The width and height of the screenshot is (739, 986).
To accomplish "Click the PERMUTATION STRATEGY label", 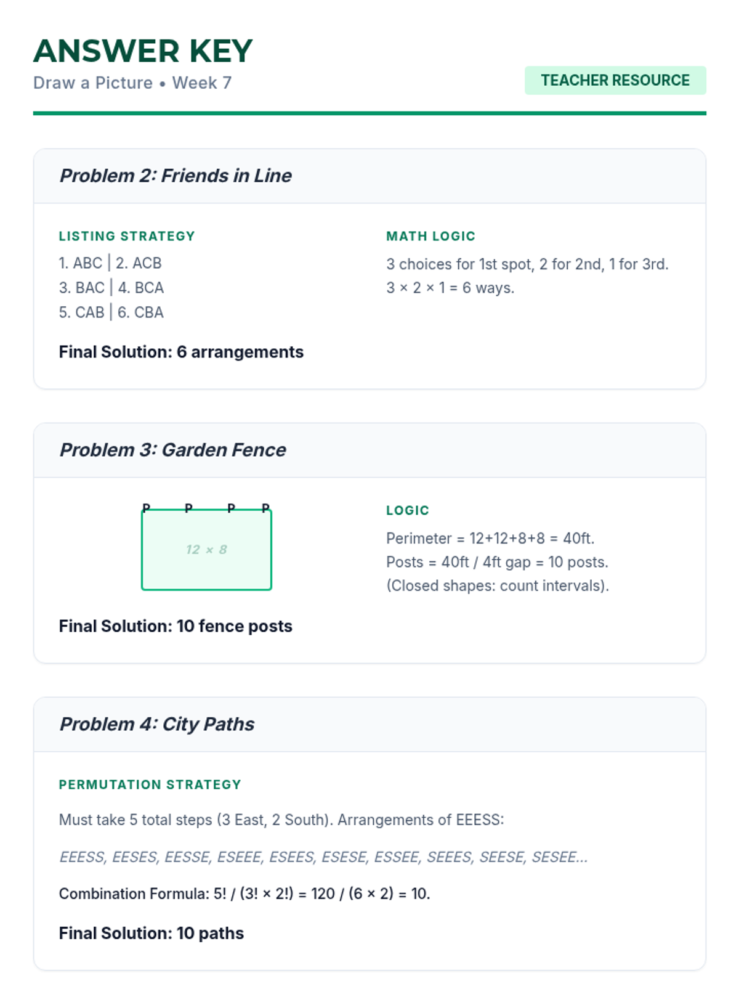I will pyautogui.click(x=150, y=785).
